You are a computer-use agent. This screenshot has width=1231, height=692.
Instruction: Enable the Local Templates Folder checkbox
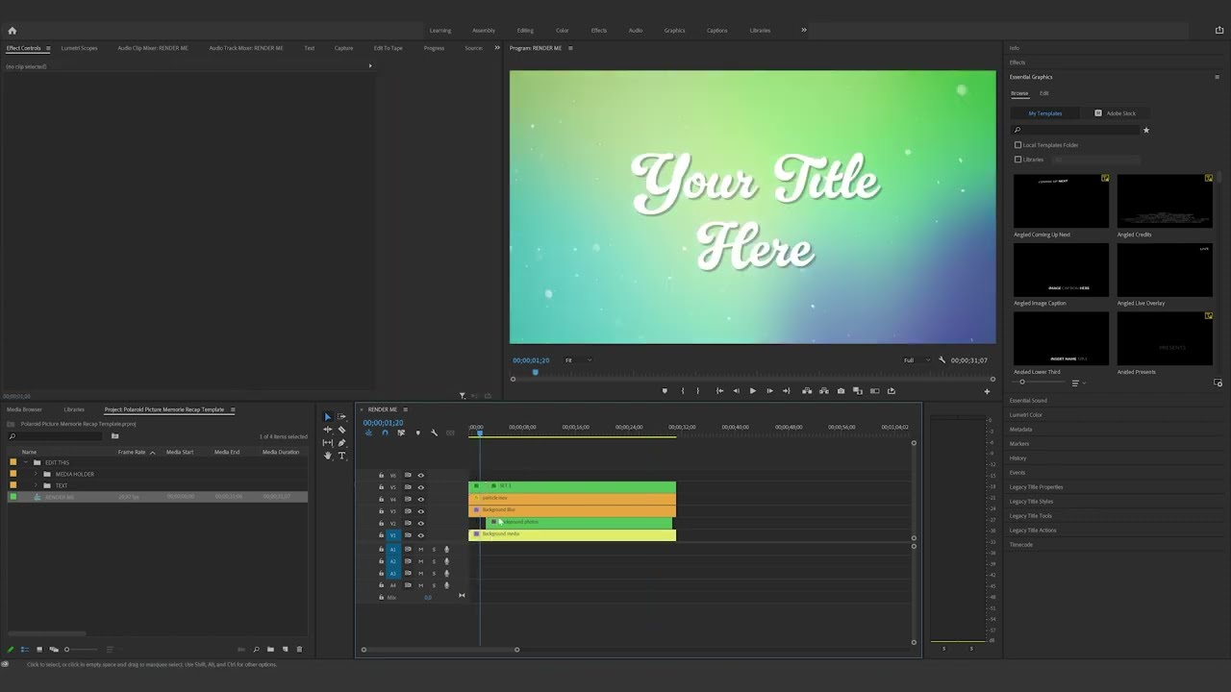pos(1018,145)
